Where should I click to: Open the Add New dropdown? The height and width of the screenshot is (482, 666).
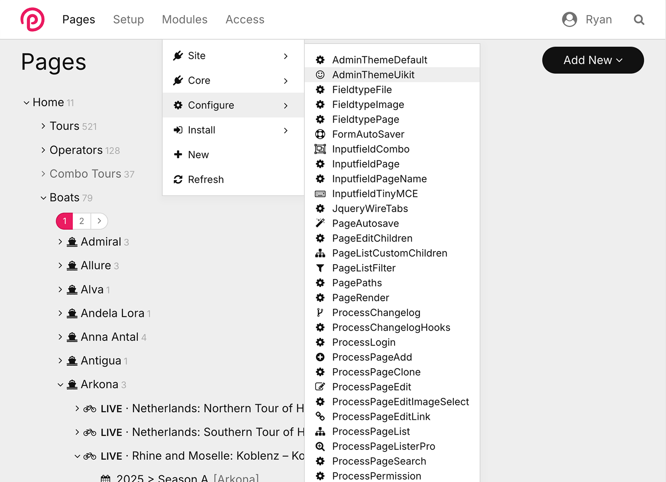[592, 60]
